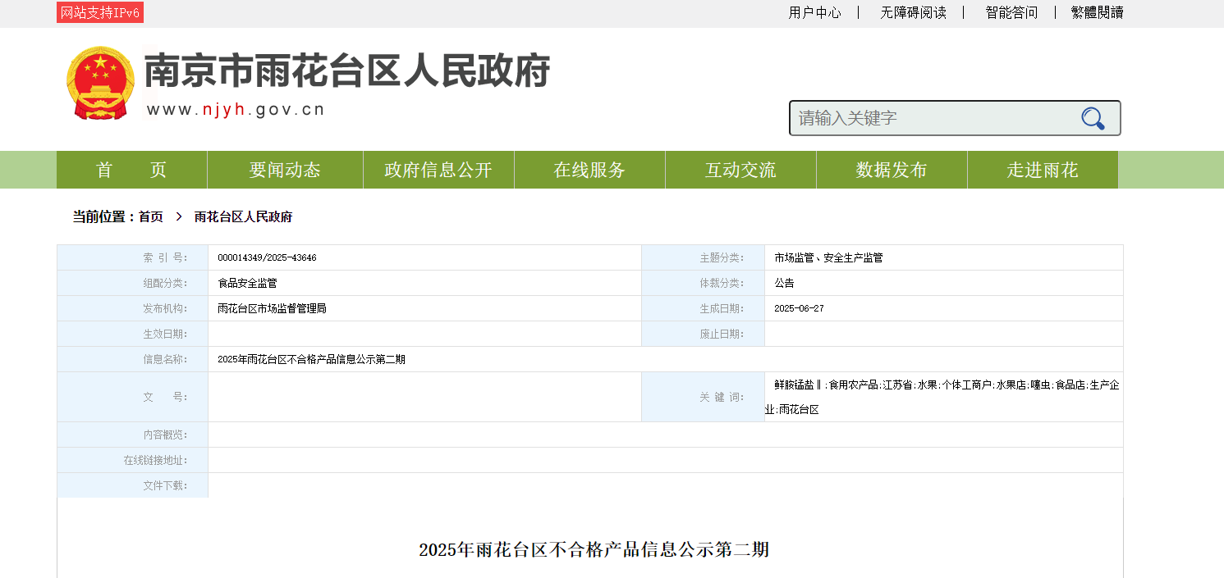Open 政府信息公开 navigation tab
This screenshot has height=578, width=1224.
[x=438, y=170]
